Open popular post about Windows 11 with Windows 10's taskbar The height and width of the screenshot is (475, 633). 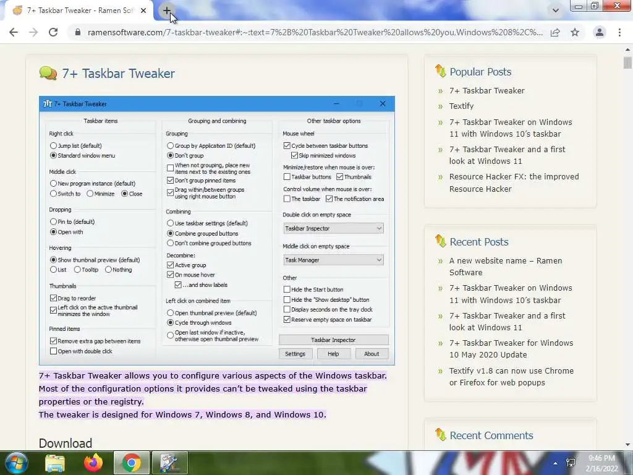coord(511,128)
